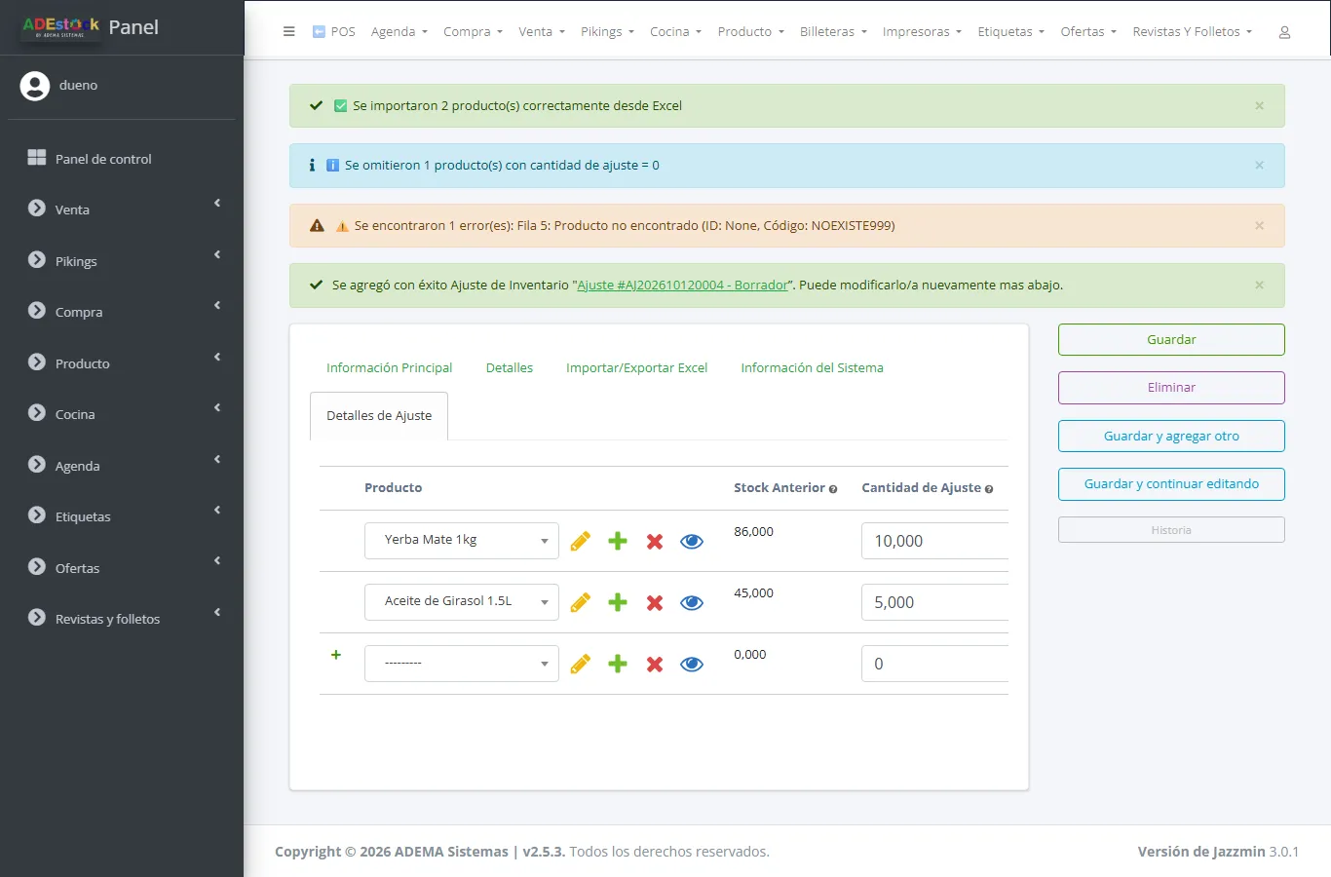The image size is (1331, 877).
Task: Click Guardar y continuar editando button
Action: coord(1171,484)
